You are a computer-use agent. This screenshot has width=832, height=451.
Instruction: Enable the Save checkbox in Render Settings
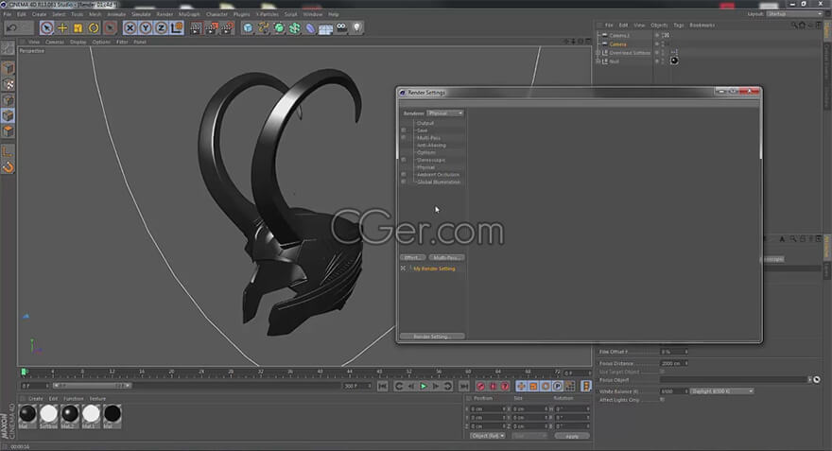pyautogui.click(x=404, y=130)
